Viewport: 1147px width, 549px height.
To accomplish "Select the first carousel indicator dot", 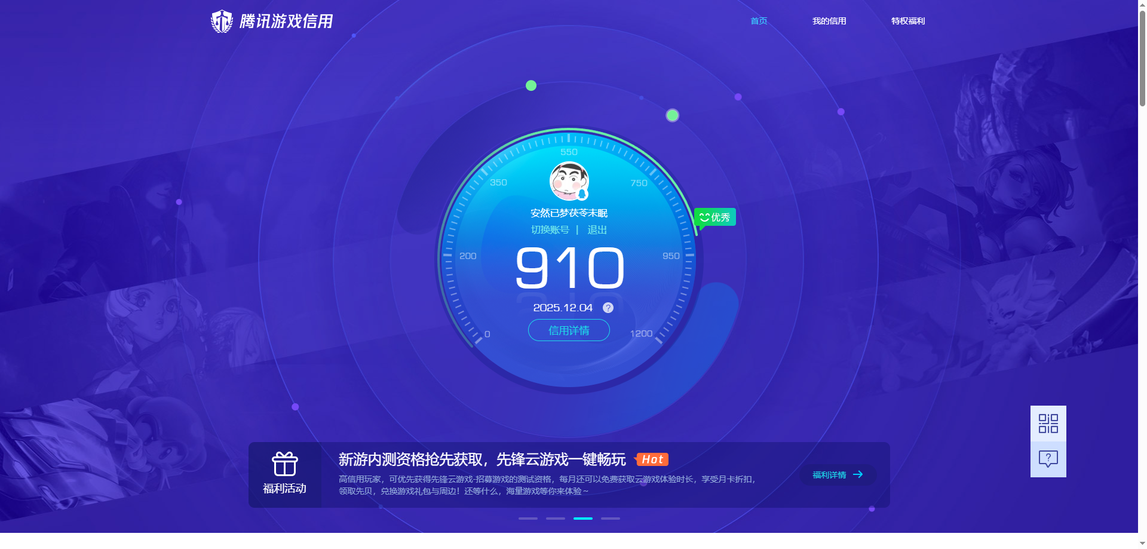I will [x=528, y=519].
